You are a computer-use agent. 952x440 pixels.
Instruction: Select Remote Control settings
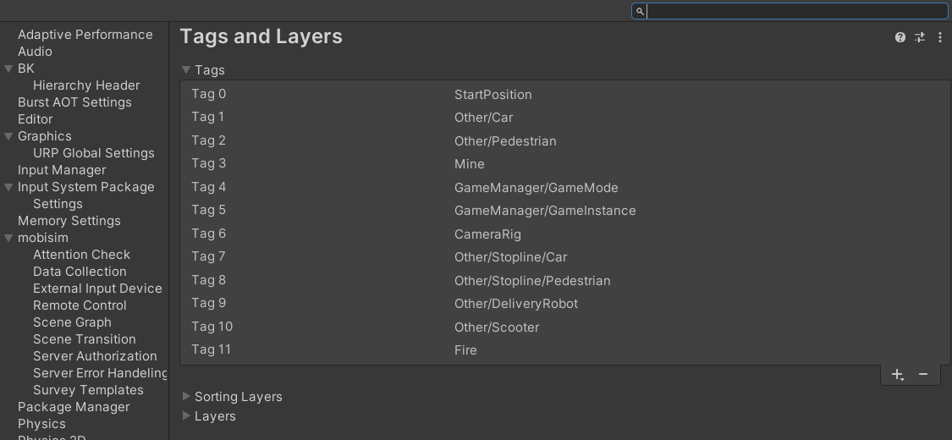(80, 305)
